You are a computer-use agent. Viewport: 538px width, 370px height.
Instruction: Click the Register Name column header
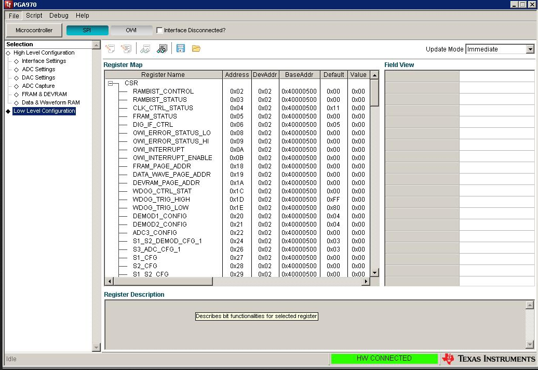163,74
